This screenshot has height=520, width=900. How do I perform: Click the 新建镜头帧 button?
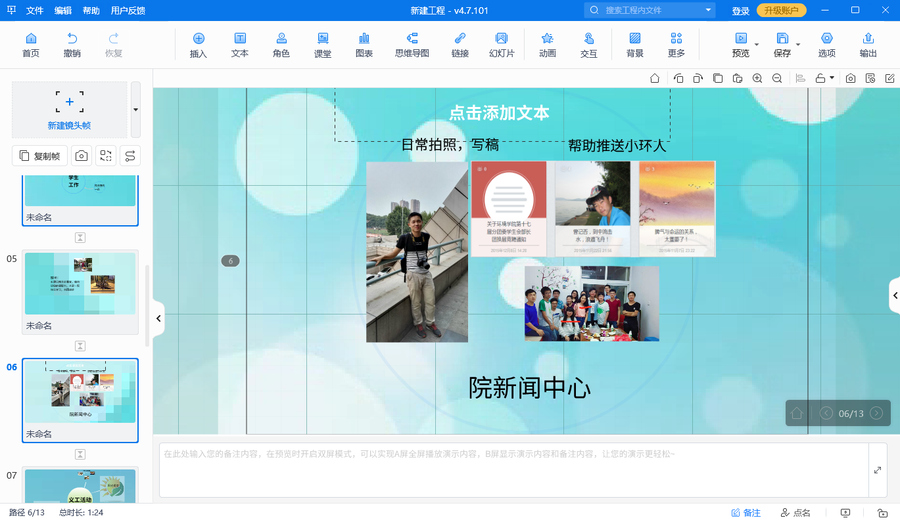[70, 110]
